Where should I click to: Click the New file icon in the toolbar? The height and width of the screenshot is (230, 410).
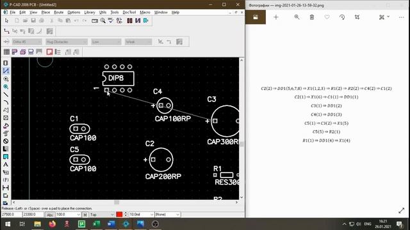tap(17, 20)
